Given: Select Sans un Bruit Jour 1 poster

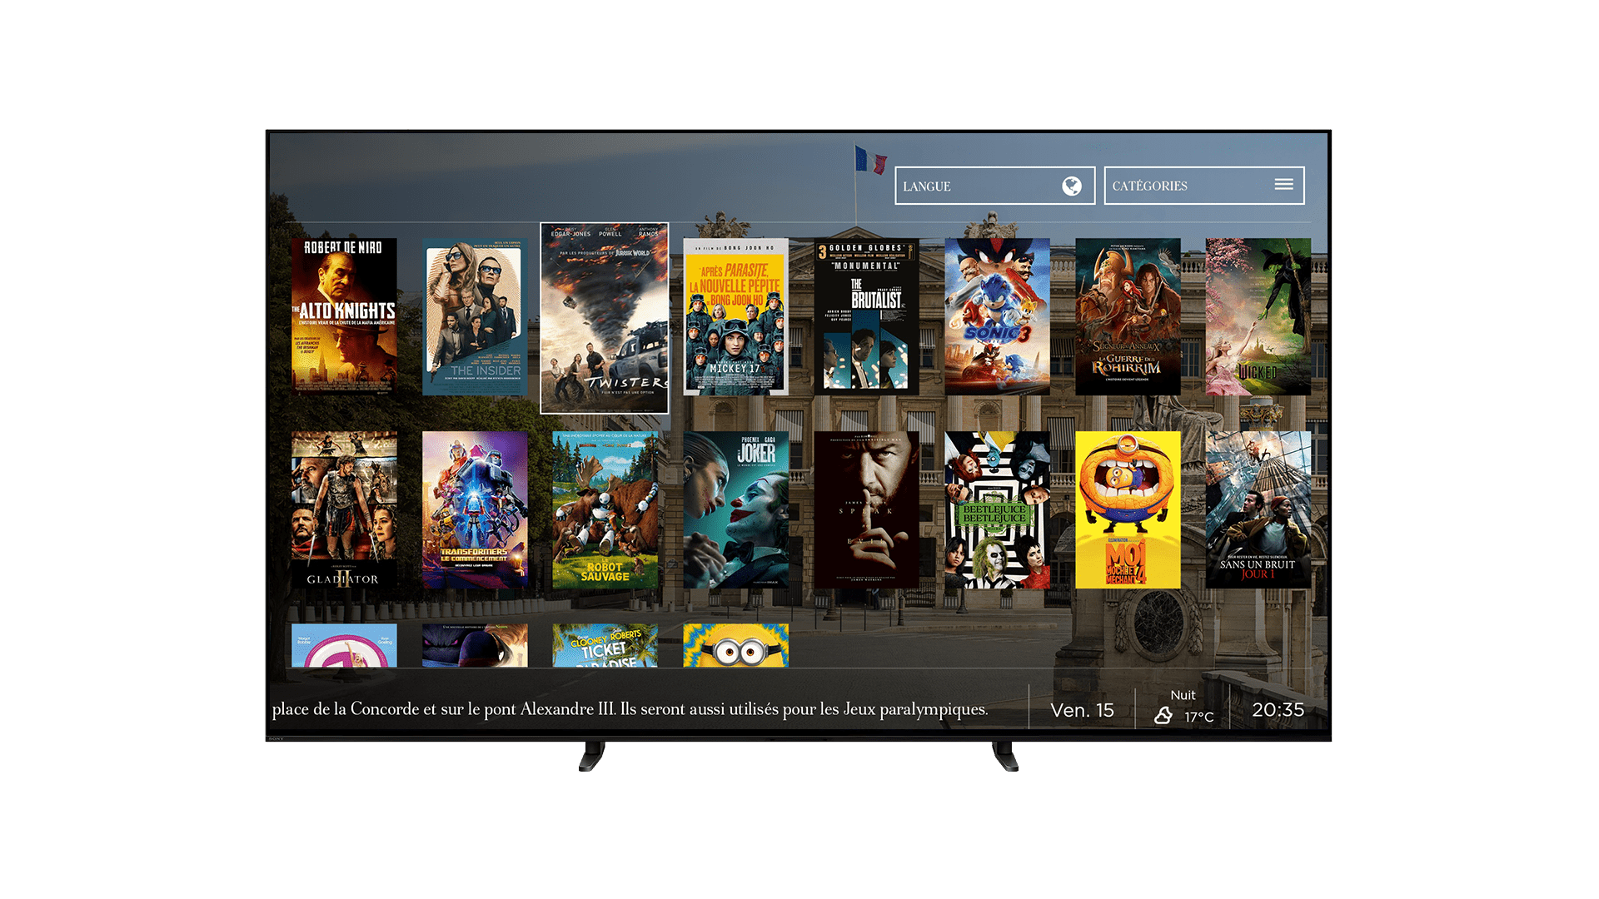Looking at the screenshot, I should click(x=1258, y=509).
